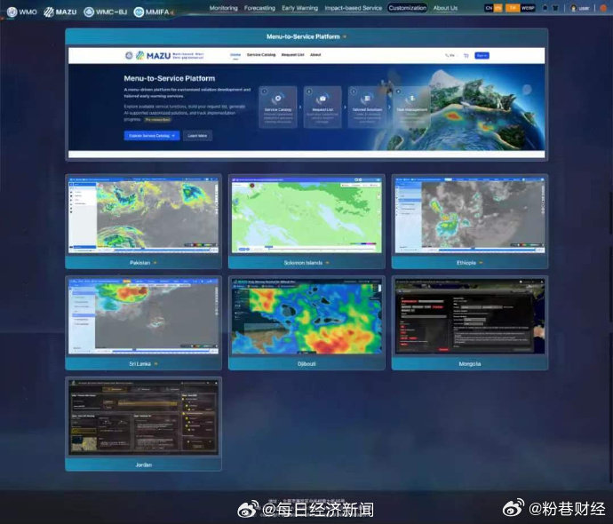
Task: Click the MAZU logo in the top bar
Action: tap(60, 12)
